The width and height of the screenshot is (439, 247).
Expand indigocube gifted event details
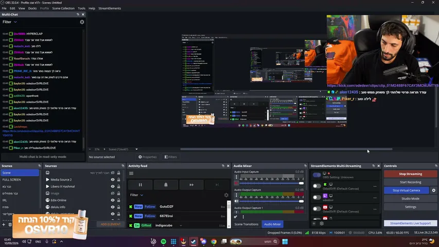[181, 225]
